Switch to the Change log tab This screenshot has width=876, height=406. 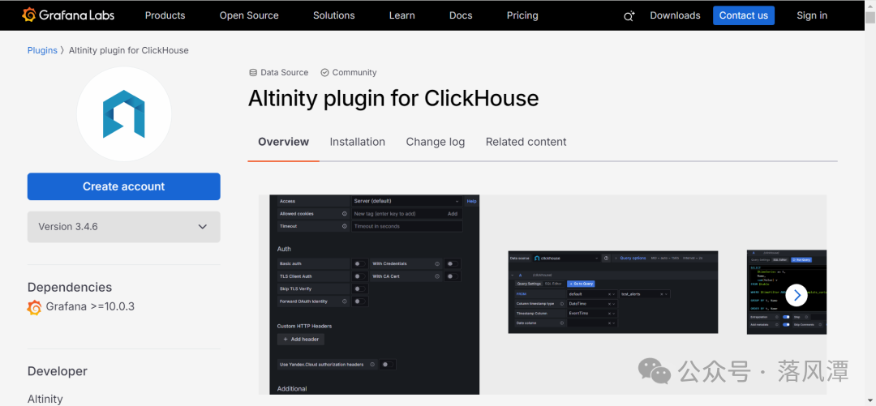(436, 142)
